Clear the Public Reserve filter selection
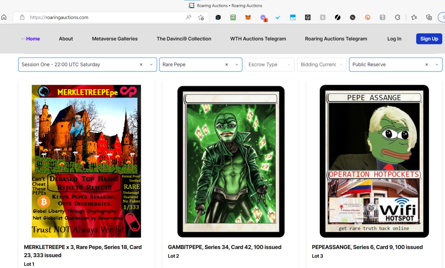 coord(427,65)
